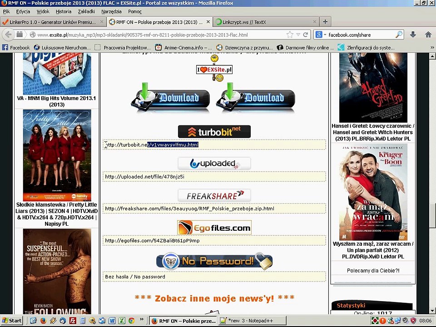Open the Edycja menu

(x=23, y=11)
